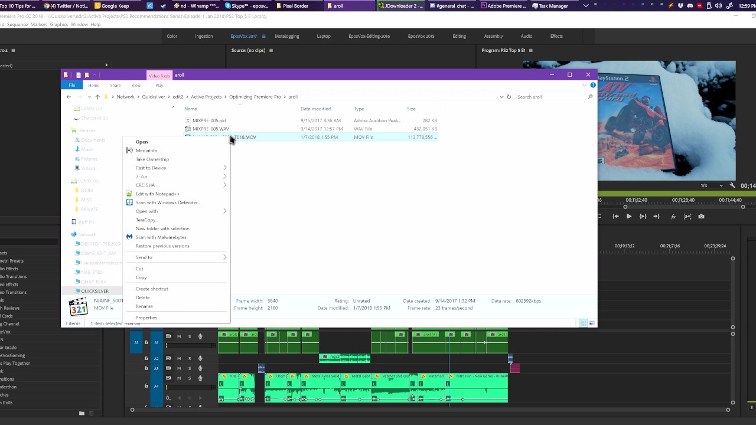Viewport: 756px width, 425px height.
Task: Click 'Active Projects' in the address path
Action: point(206,97)
